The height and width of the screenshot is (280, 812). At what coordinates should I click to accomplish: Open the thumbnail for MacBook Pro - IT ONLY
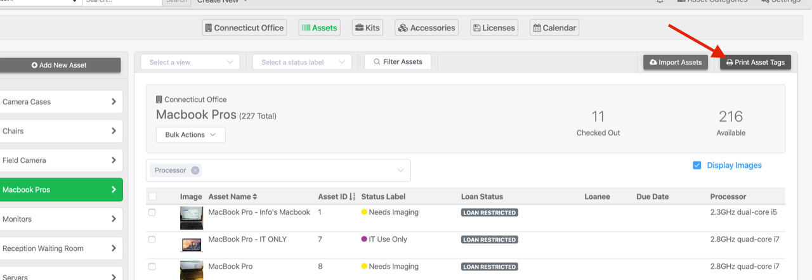point(192,244)
